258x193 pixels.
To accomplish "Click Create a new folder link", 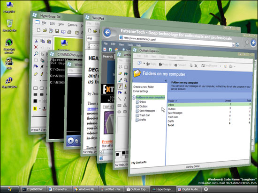I will pos(144,87).
